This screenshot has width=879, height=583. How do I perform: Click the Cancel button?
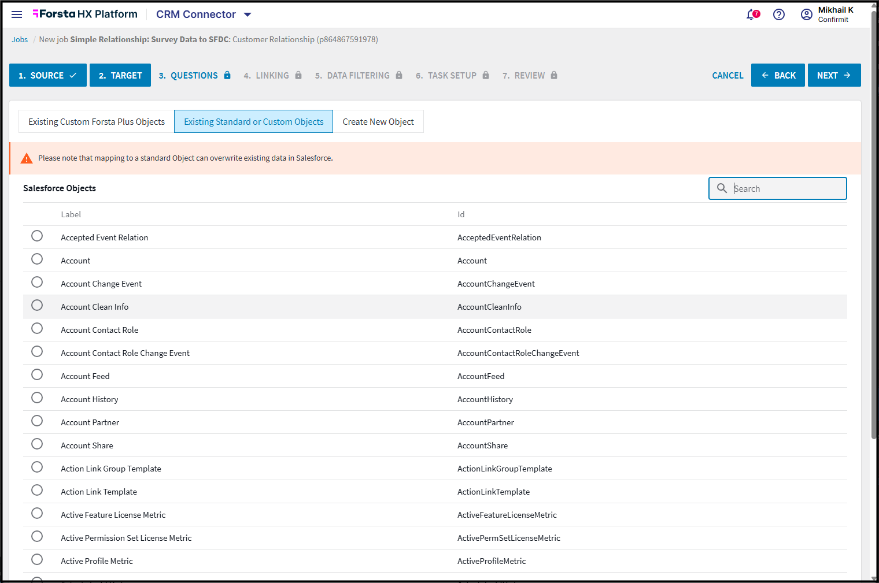point(727,75)
